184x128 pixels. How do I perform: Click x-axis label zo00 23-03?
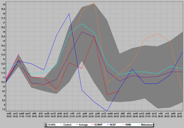click(x=97, y=115)
